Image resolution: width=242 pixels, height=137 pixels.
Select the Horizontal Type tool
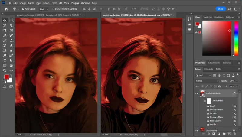[5, 60]
